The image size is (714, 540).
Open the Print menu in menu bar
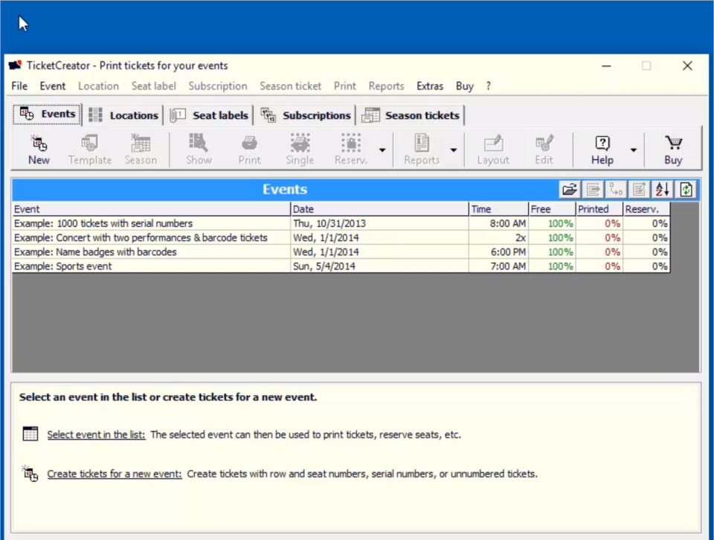(344, 86)
